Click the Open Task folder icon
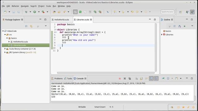The image size is (198, 111). point(59,12)
